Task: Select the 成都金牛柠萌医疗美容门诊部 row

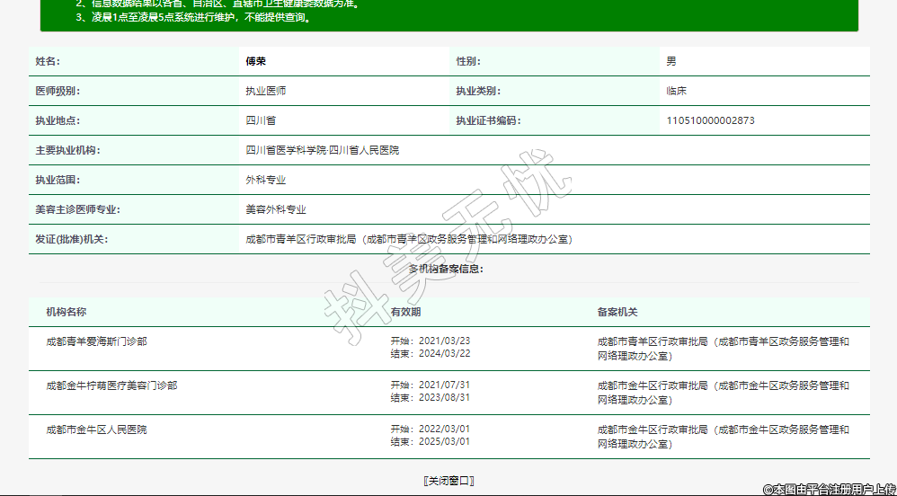Action: pos(112,385)
